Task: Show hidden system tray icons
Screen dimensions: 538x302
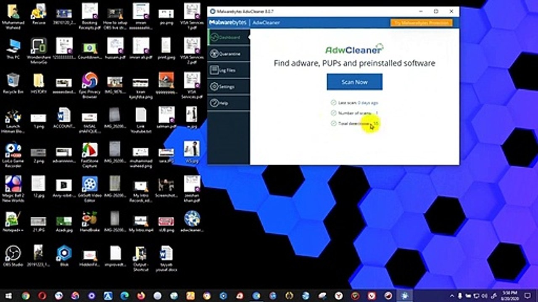Action: [452, 296]
